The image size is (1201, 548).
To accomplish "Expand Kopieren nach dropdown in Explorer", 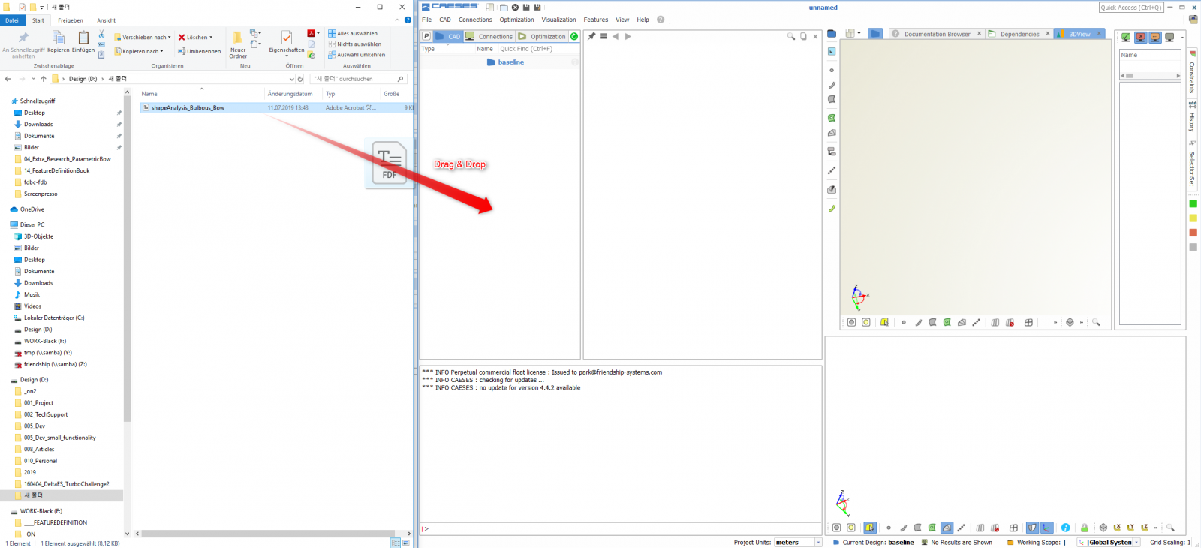I will tap(161, 51).
